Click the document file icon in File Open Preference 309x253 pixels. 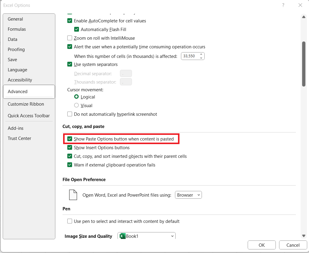(x=73, y=195)
